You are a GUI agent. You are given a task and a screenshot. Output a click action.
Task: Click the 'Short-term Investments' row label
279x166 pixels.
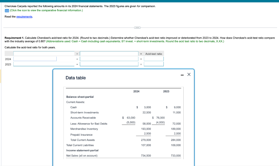[84, 113]
